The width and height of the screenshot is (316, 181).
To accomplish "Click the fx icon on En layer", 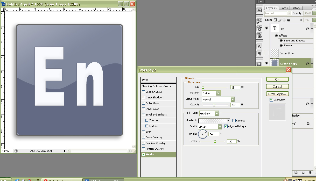I will [307, 28].
